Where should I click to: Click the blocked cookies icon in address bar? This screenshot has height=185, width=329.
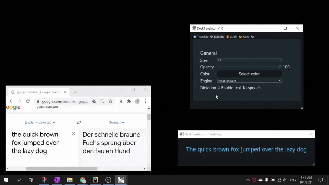tap(94, 101)
